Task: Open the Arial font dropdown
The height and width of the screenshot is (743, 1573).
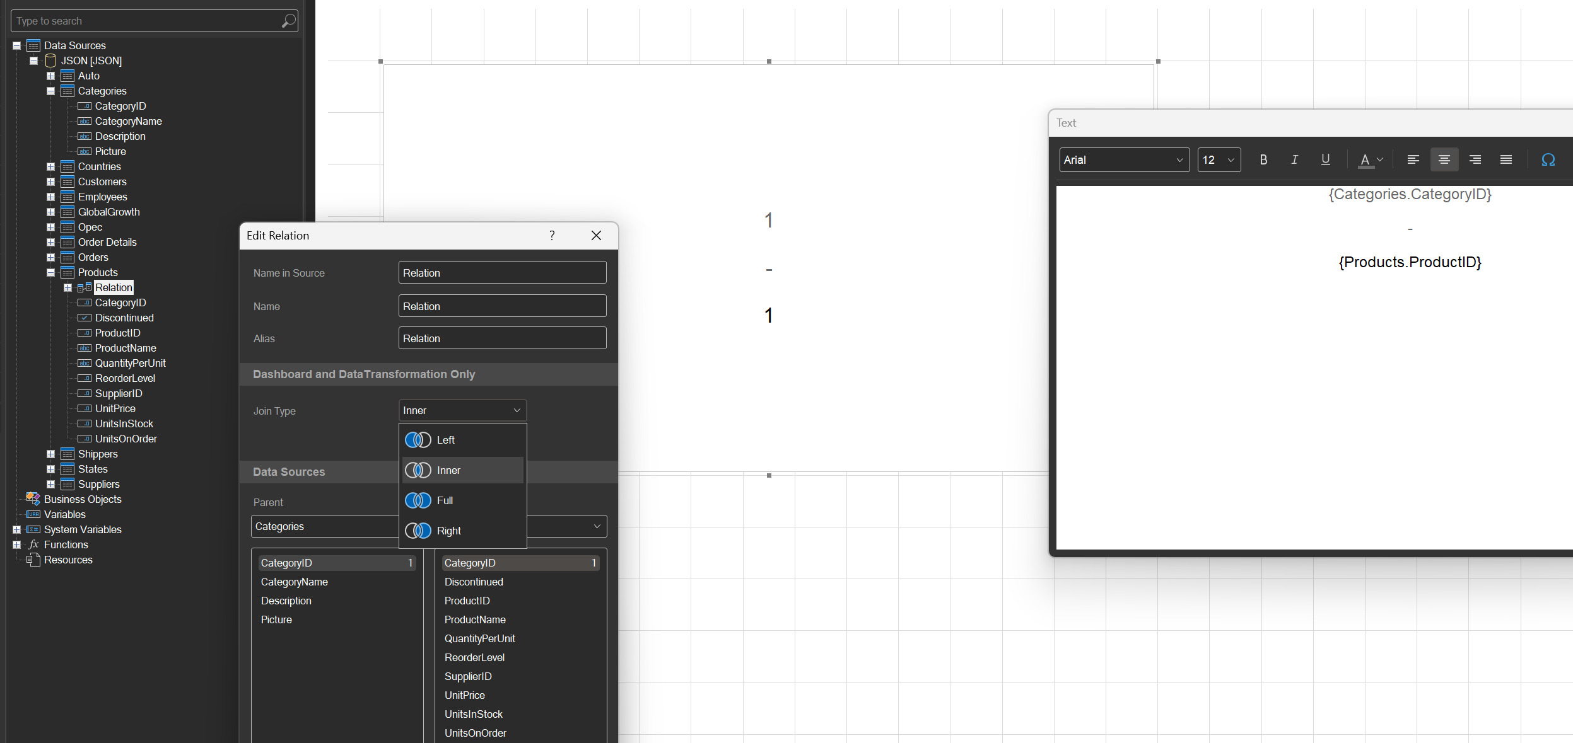Action: (1124, 160)
